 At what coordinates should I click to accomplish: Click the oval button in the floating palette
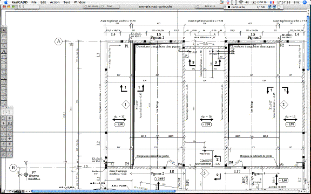tap(6, 112)
